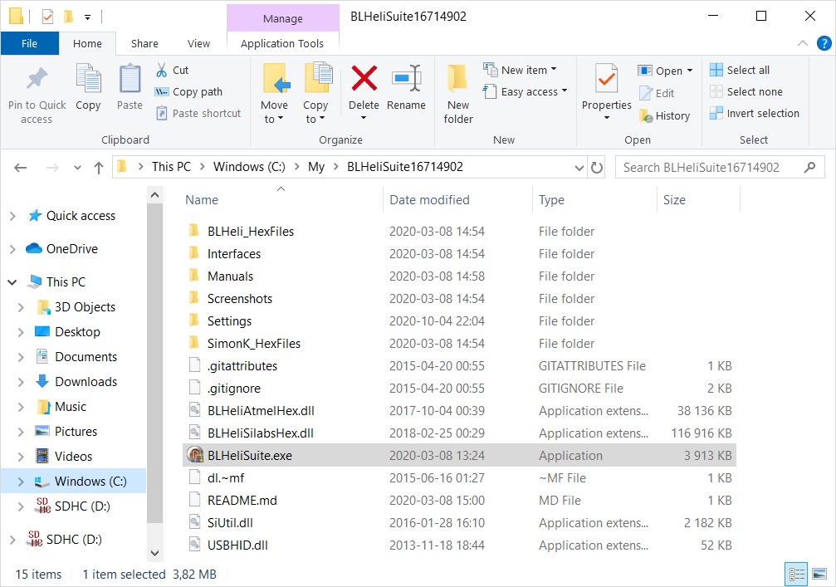Click the Copy path command
Viewport: 836px width, 587px height.
coord(188,91)
